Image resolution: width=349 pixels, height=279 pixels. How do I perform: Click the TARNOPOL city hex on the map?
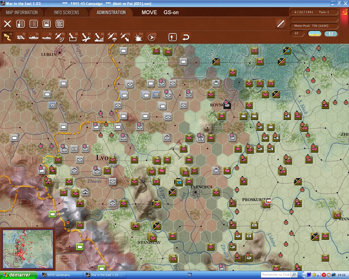pos(195,192)
